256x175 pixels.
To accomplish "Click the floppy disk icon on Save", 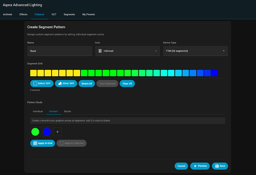I will [217, 166].
